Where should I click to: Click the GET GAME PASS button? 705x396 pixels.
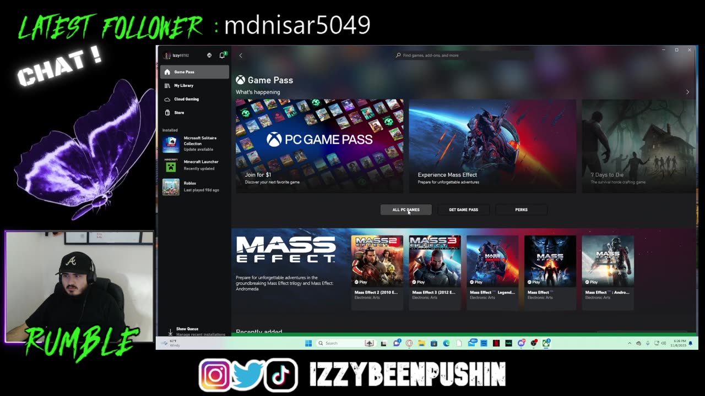coord(463,210)
